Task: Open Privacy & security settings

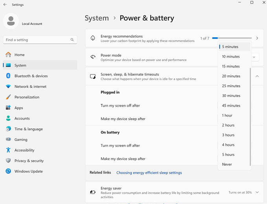Action: click(x=40, y=160)
